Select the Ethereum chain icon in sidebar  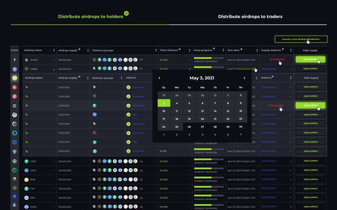coord(15,60)
